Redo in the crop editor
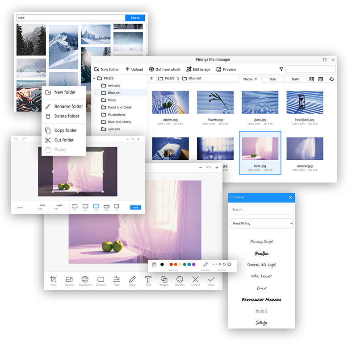The image size is (352, 341). (24, 139)
